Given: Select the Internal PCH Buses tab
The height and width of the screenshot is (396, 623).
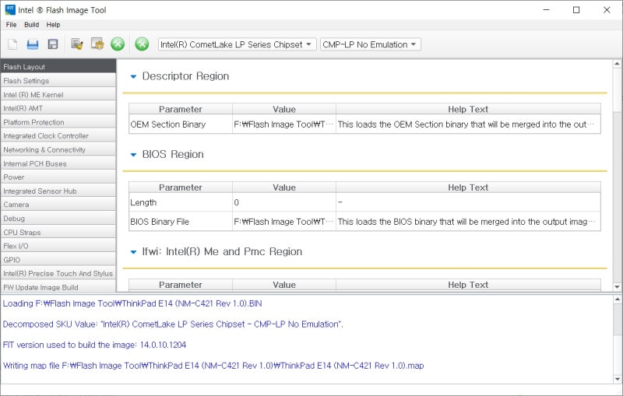Looking at the screenshot, I should pos(58,163).
